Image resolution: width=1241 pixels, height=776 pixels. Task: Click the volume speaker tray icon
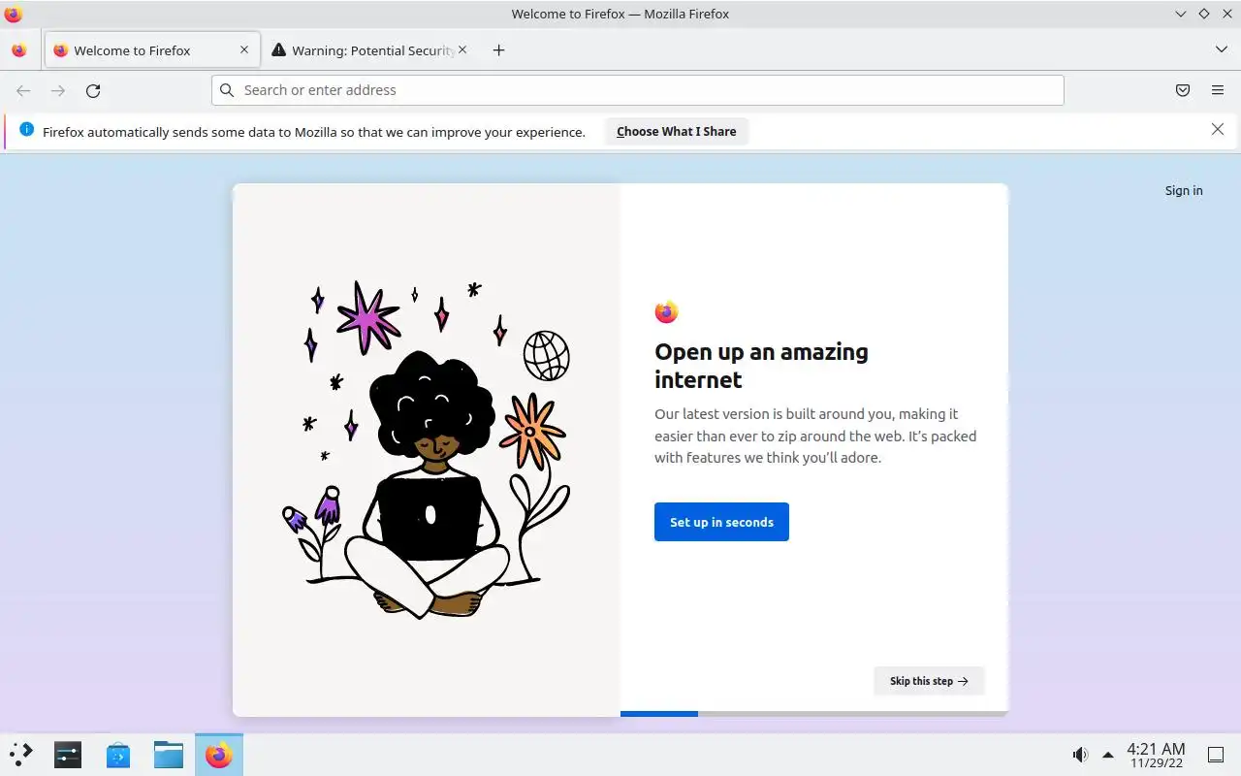pyautogui.click(x=1080, y=755)
